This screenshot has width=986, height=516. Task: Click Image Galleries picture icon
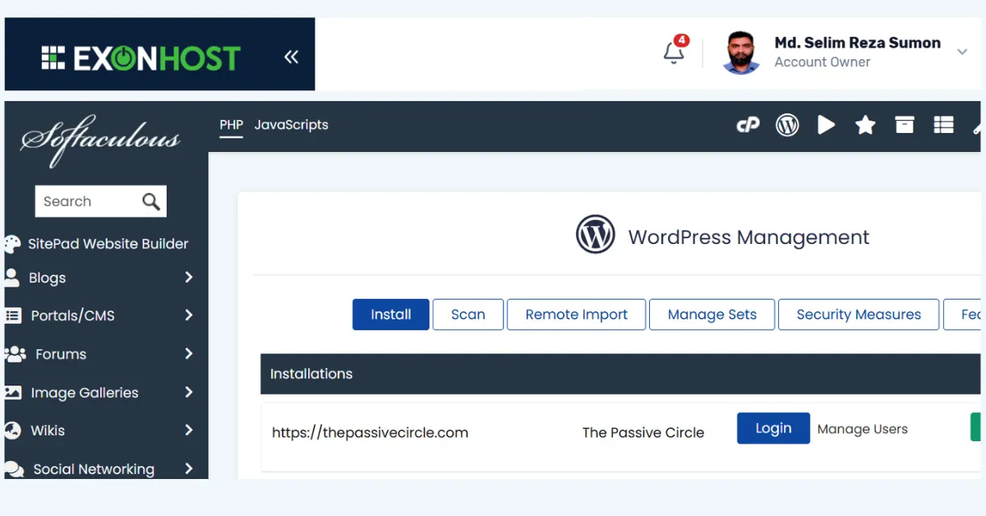point(12,393)
